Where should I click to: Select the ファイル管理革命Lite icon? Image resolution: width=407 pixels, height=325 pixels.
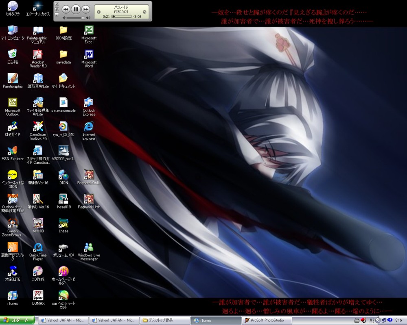[38, 107]
